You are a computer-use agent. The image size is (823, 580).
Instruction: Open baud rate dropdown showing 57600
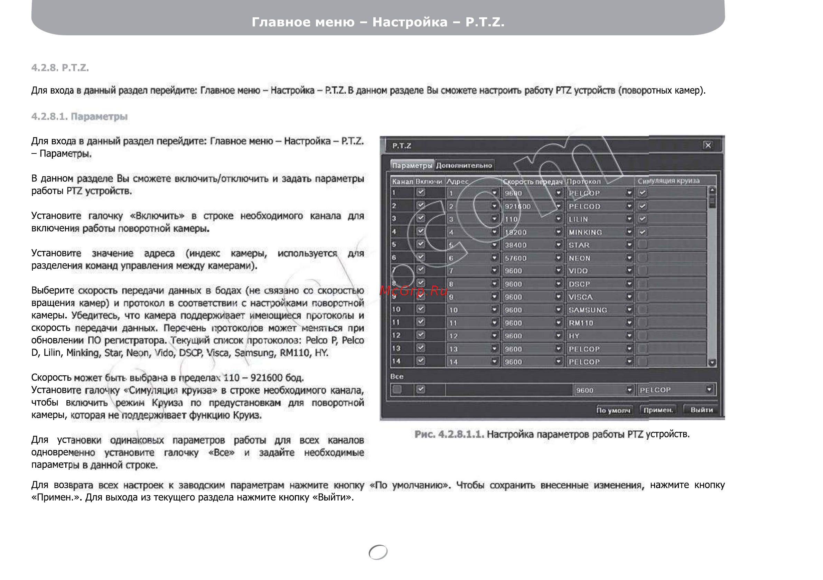click(x=559, y=258)
